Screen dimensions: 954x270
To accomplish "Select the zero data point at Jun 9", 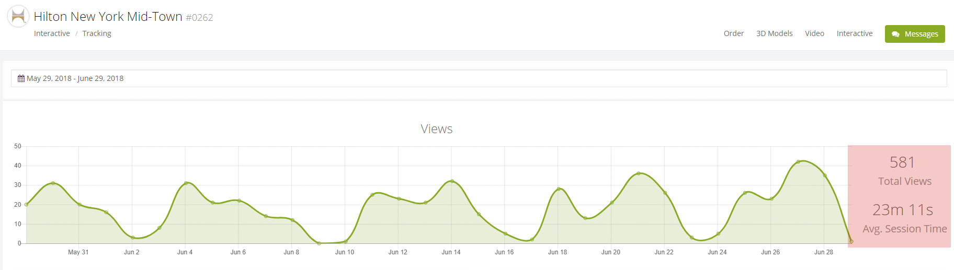I will [319, 243].
